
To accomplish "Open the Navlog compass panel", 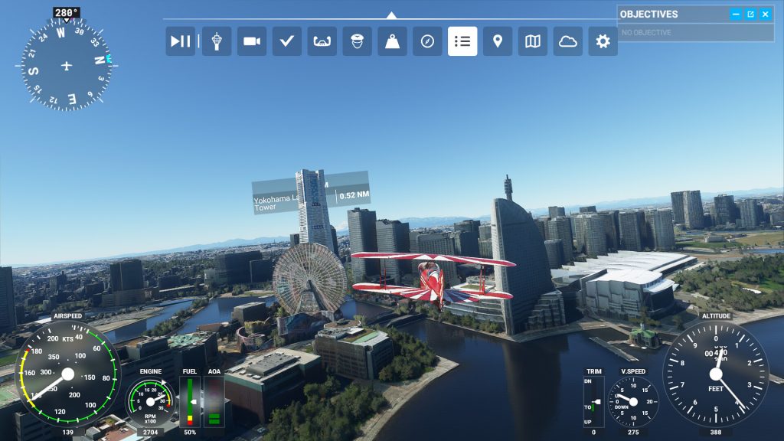I will [427, 41].
